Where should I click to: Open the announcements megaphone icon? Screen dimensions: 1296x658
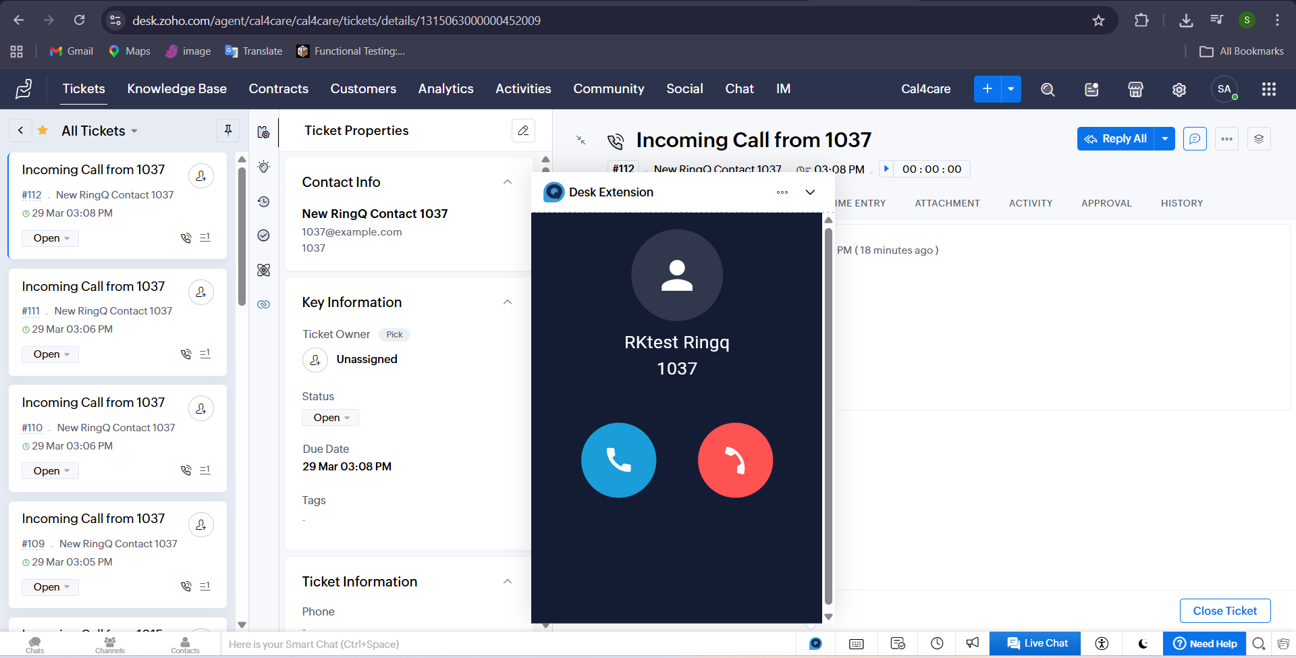(973, 643)
